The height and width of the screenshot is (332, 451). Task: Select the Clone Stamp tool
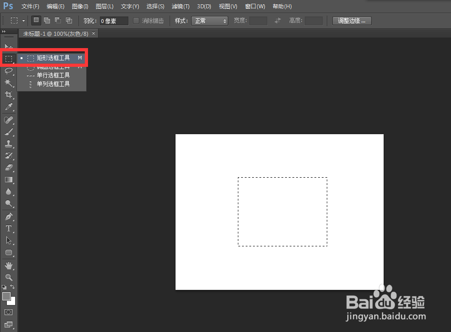pos(9,144)
